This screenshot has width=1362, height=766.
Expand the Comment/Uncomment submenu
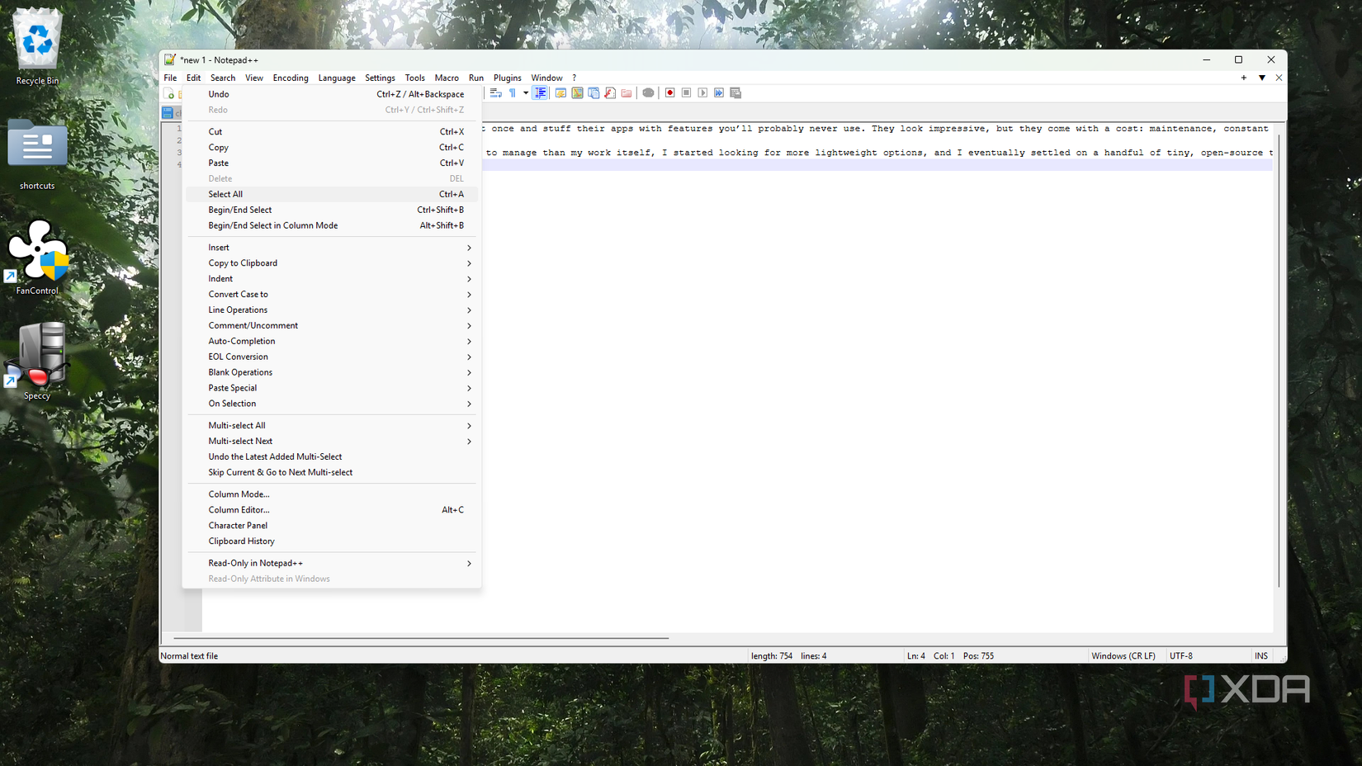click(332, 325)
